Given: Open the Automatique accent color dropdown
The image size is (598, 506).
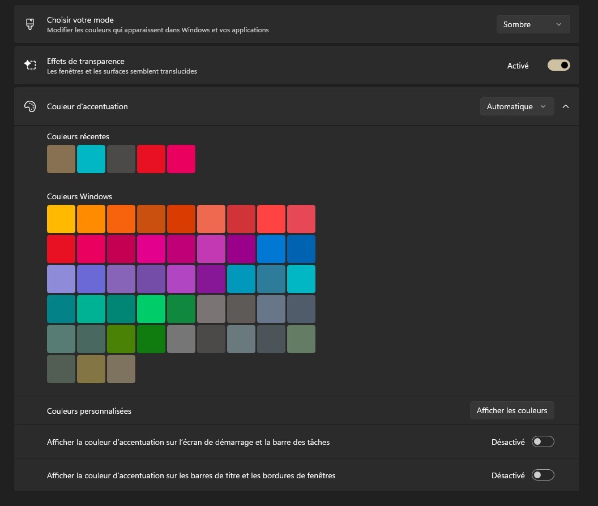Looking at the screenshot, I should pos(516,106).
